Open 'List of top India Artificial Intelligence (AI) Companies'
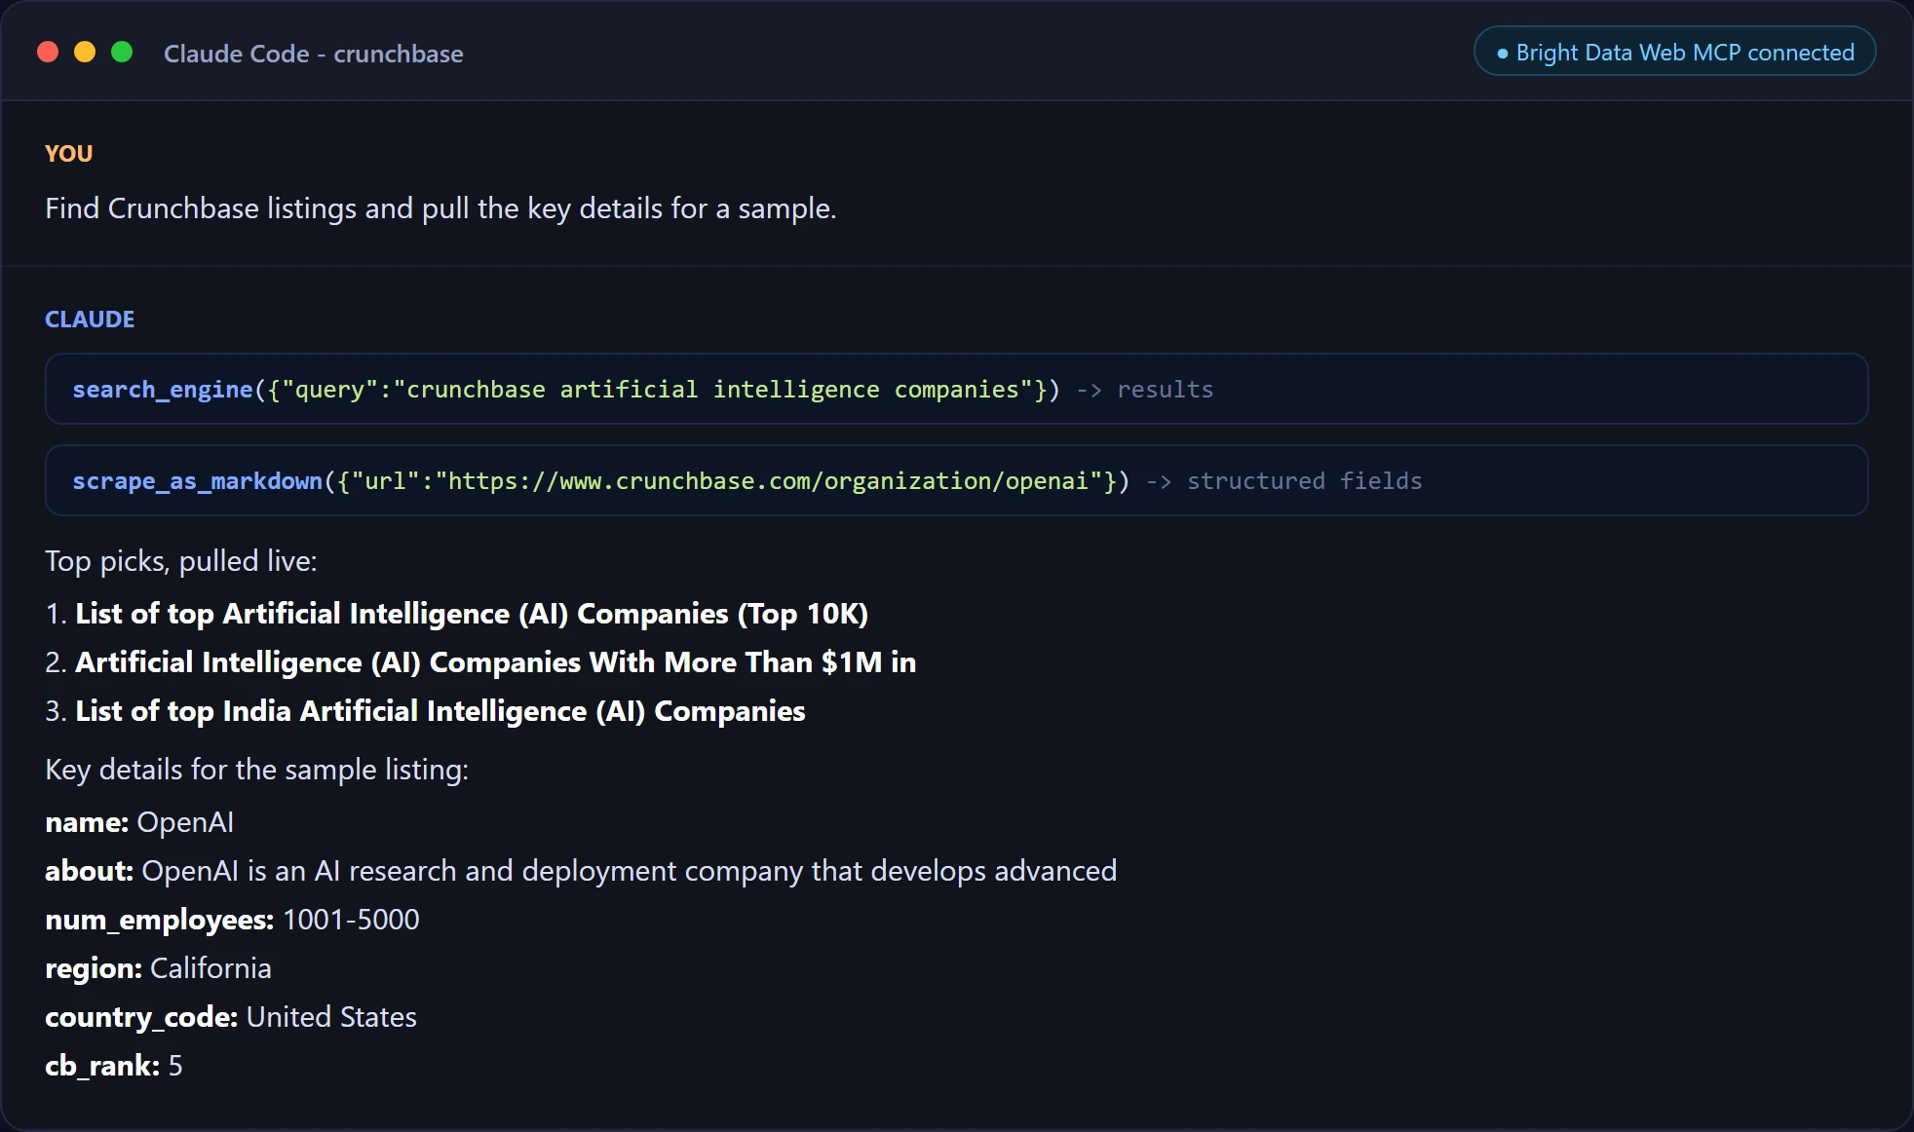Image resolution: width=1914 pixels, height=1132 pixels. tap(440, 711)
